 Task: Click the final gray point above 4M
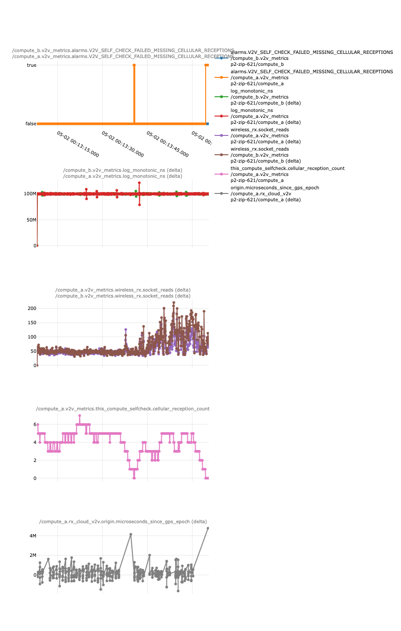click(208, 528)
